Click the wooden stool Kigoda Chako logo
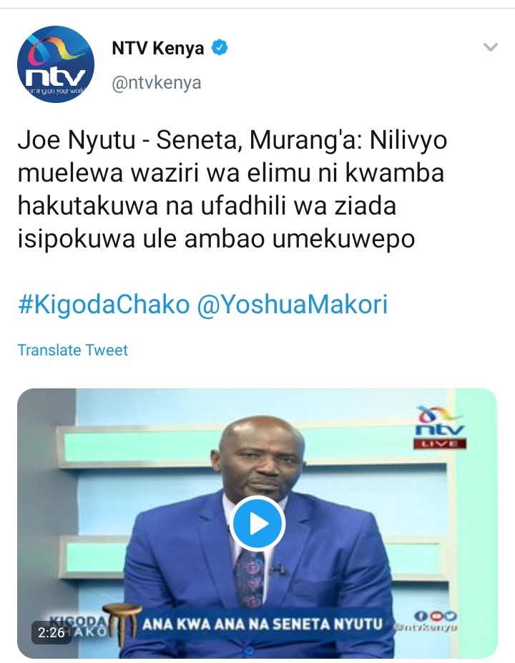The image size is (515, 663). (x=120, y=623)
